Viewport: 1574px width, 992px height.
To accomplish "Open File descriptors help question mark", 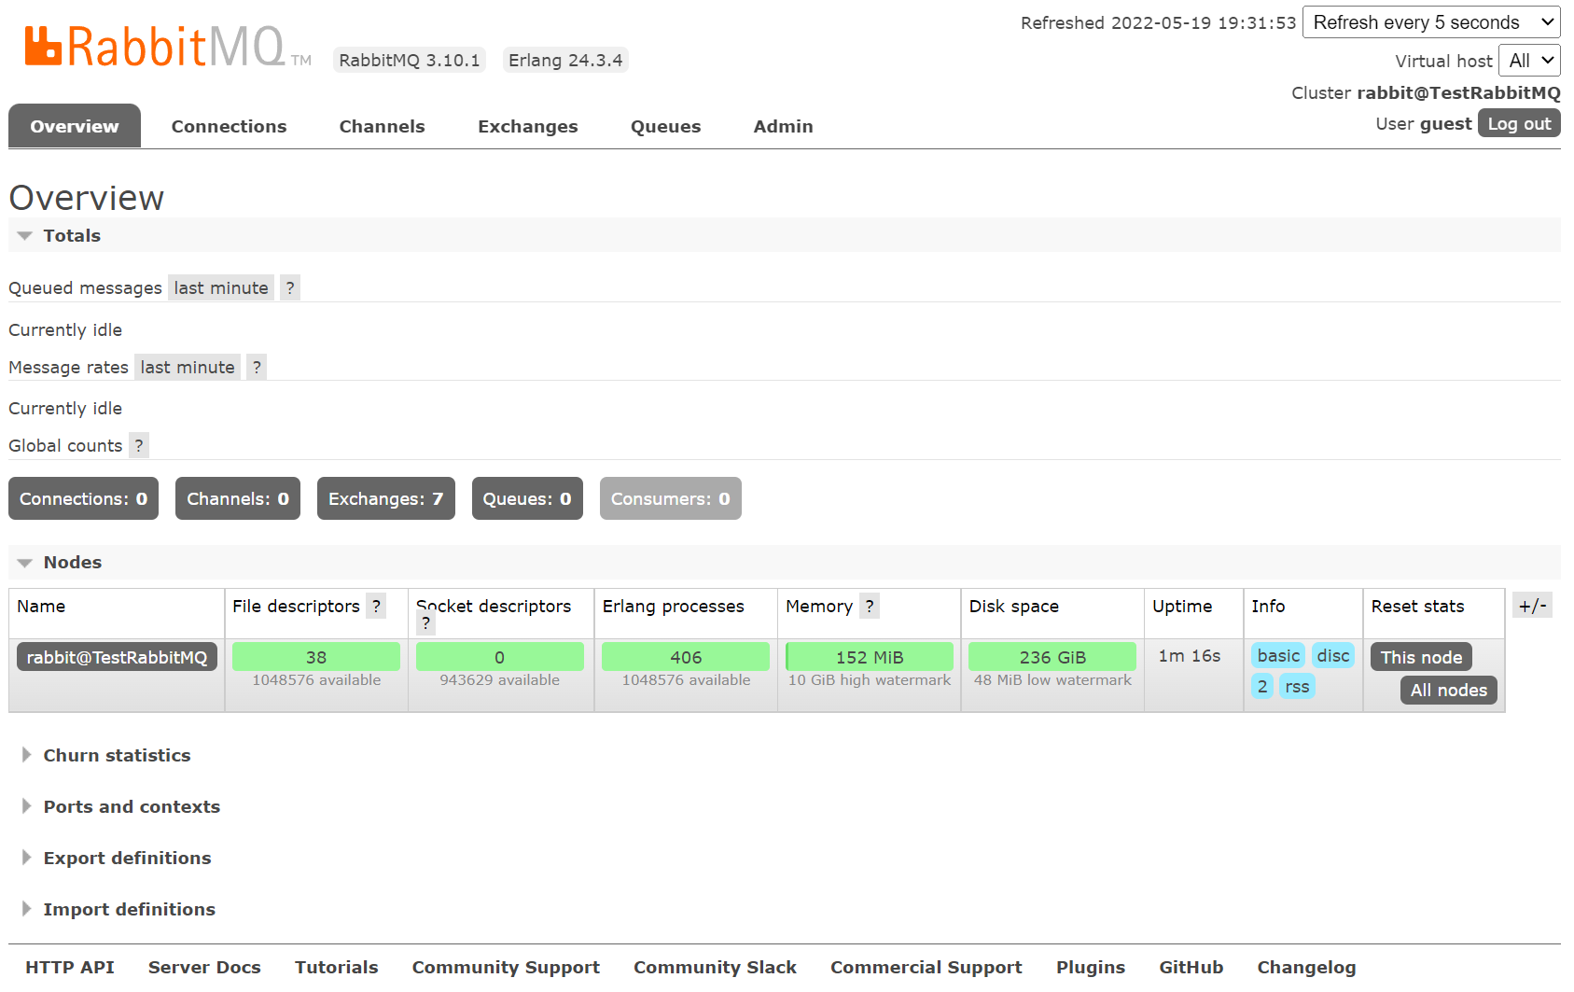I will (x=376, y=607).
